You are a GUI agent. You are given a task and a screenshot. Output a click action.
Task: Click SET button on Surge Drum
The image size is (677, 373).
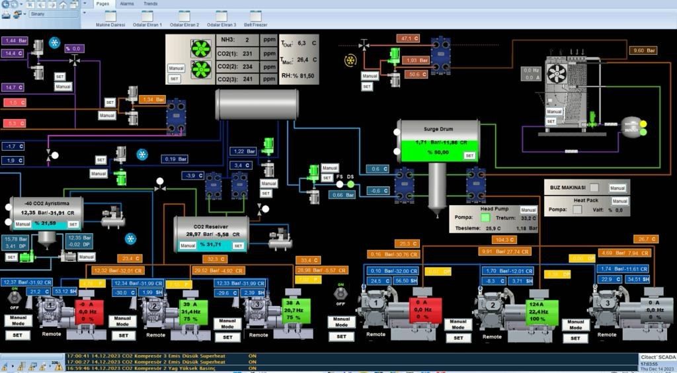pos(470,156)
